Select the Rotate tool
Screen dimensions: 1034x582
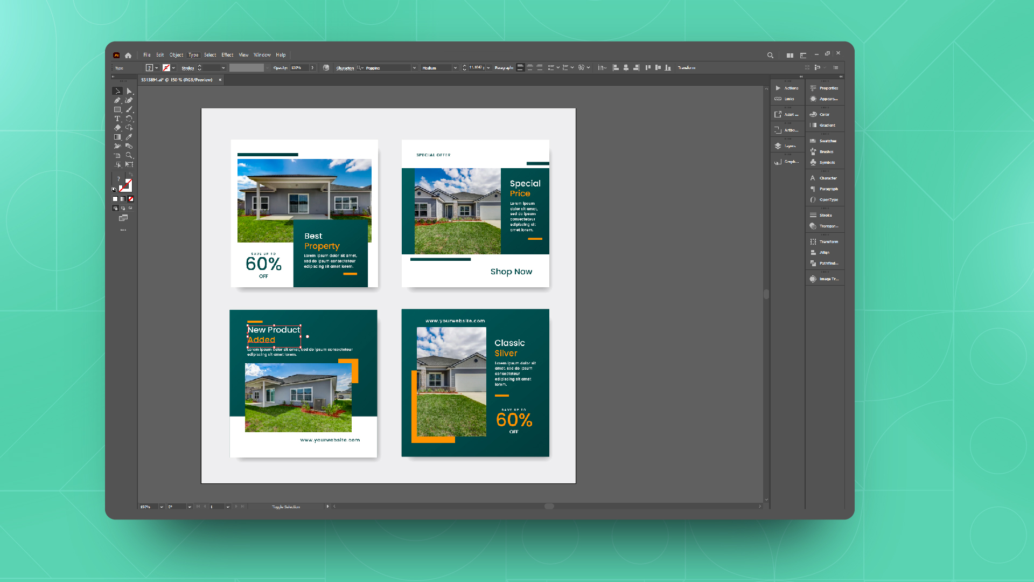point(129,119)
